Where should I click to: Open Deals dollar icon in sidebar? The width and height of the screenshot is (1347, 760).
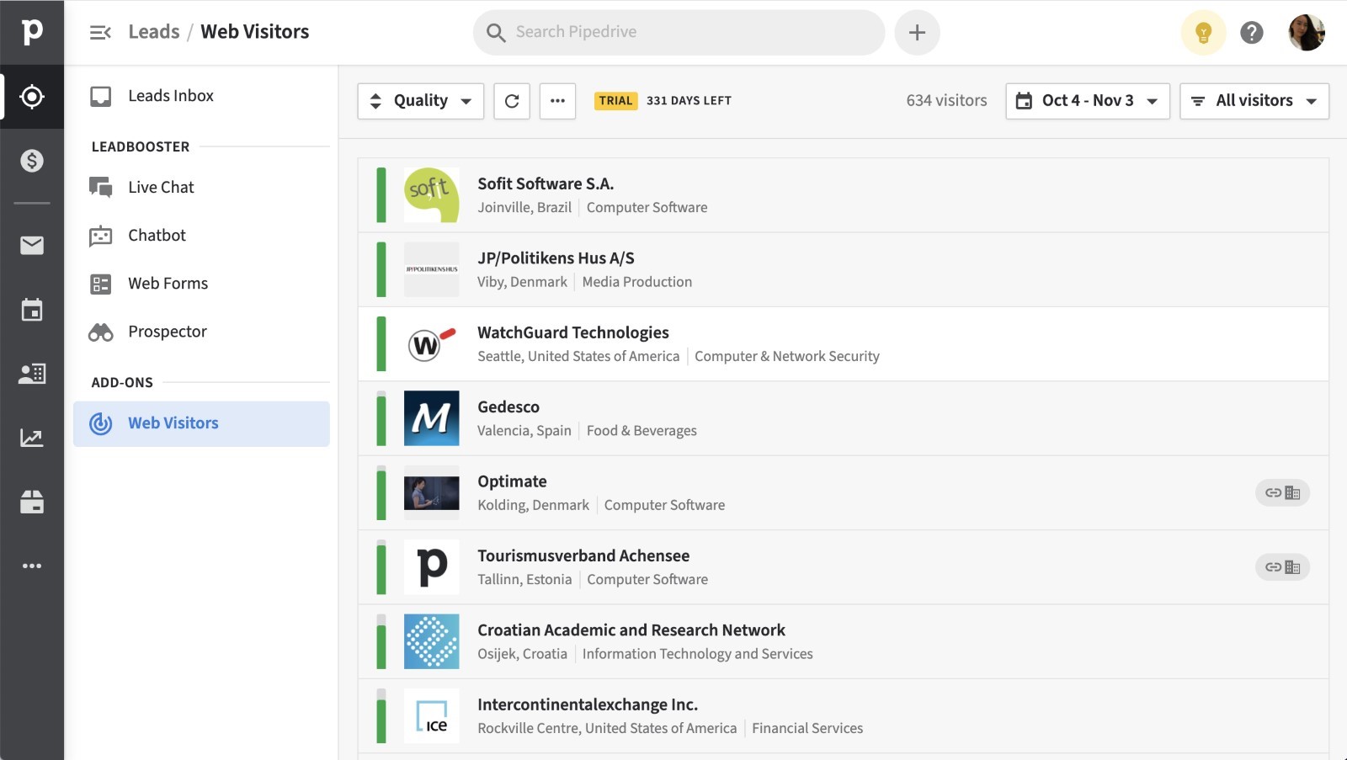pyautogui.click(x=32, y=161)
